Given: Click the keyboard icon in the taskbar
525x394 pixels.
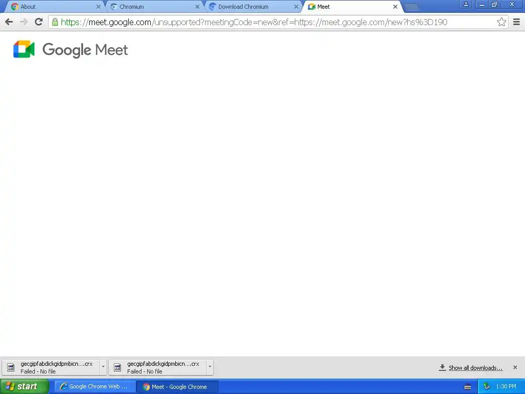Looking at the screenshot, I should coord(468,387).
